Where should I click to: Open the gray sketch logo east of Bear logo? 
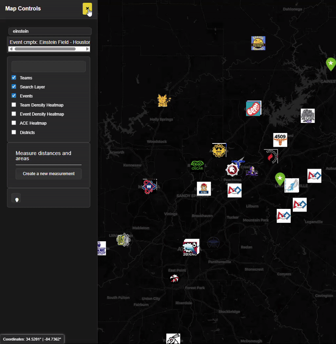pos(308,116)
